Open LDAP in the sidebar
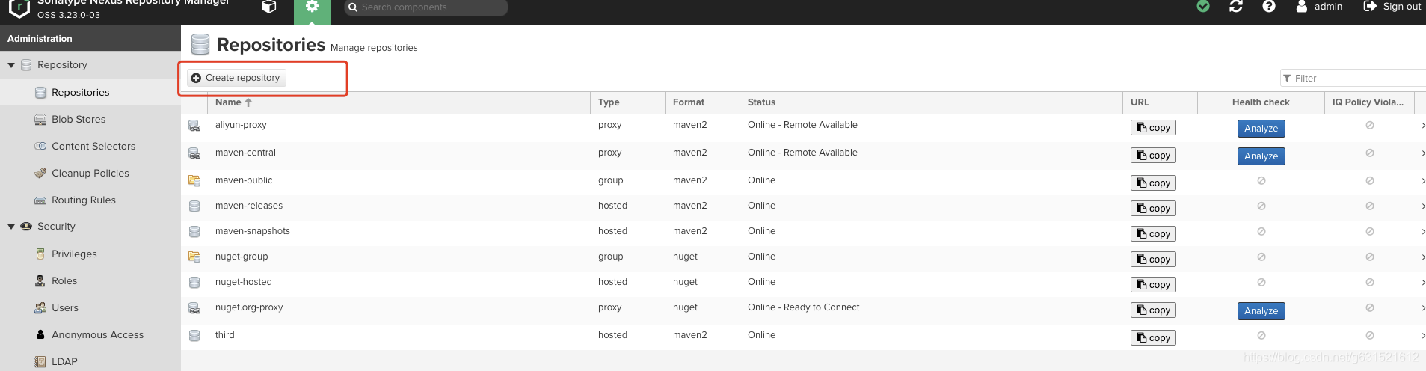The height and width of the screenshot is (371, 1426). click(64, 361)
